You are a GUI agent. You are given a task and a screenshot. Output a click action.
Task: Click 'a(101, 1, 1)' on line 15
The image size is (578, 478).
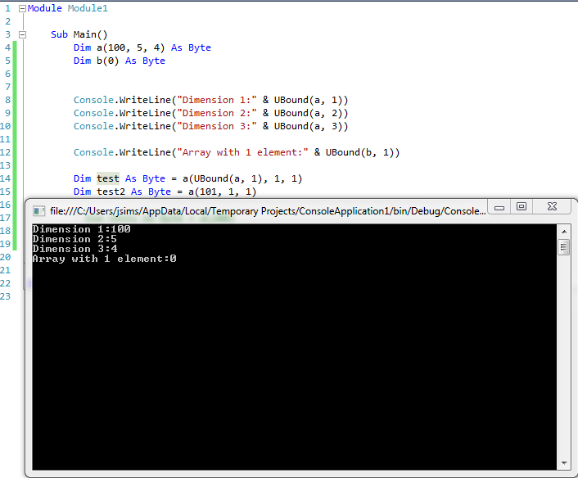click(x=223, y=192)
